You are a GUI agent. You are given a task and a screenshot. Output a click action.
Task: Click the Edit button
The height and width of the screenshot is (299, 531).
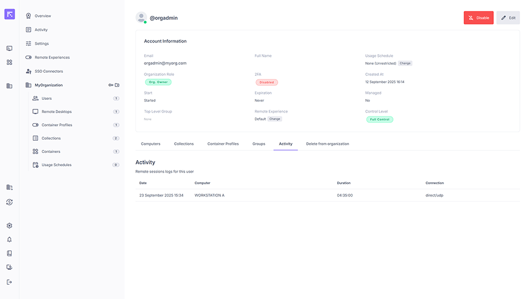pyautogui.click(x=508, y=18)
